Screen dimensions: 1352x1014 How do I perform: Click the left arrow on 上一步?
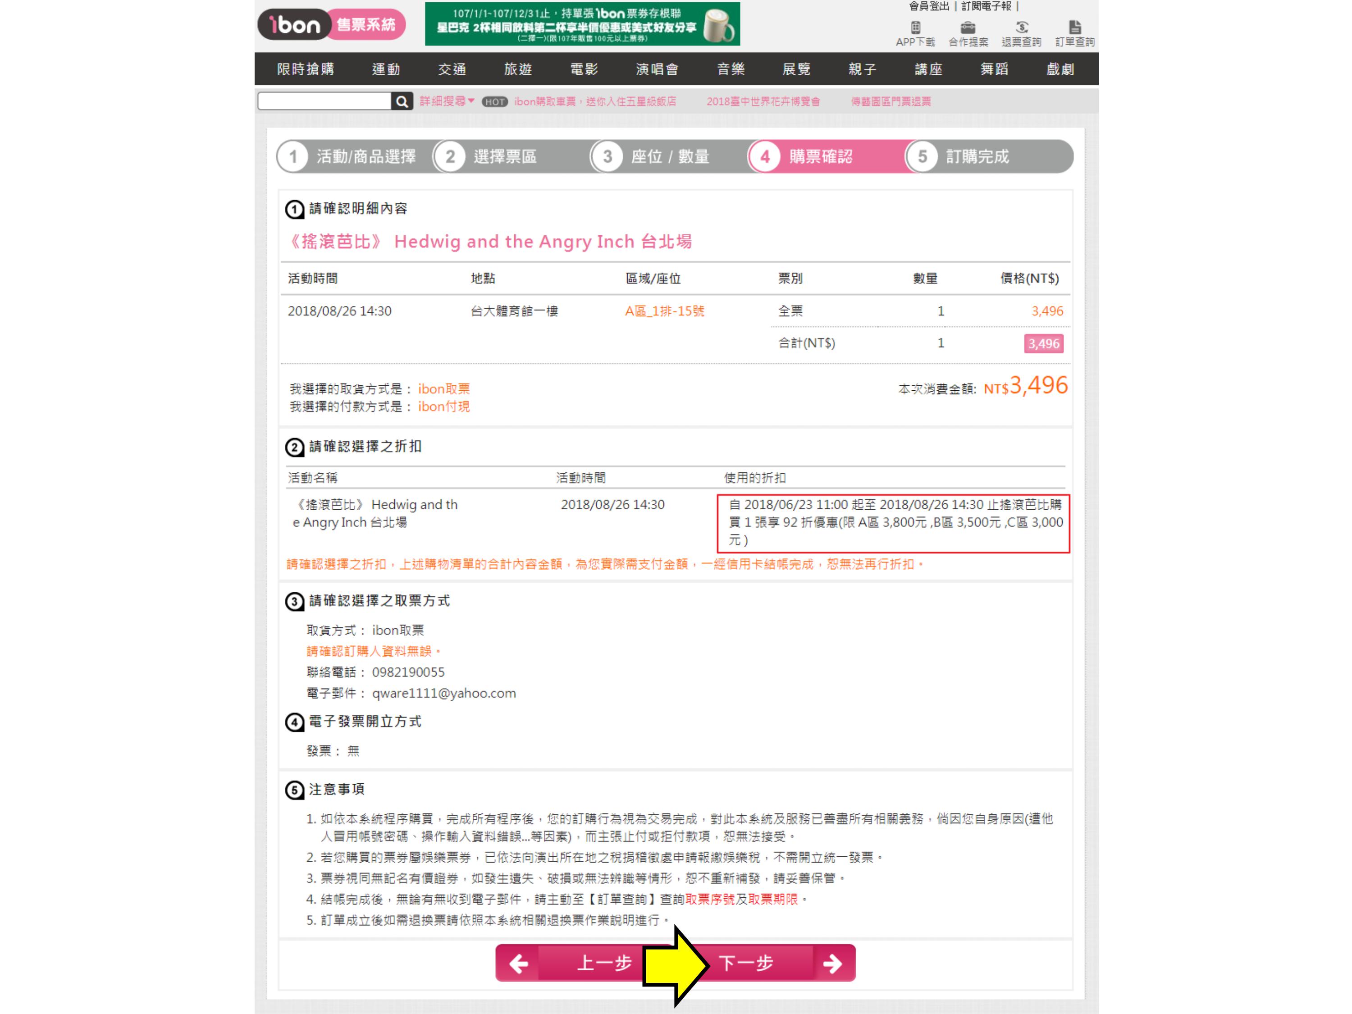pos(518,964)
